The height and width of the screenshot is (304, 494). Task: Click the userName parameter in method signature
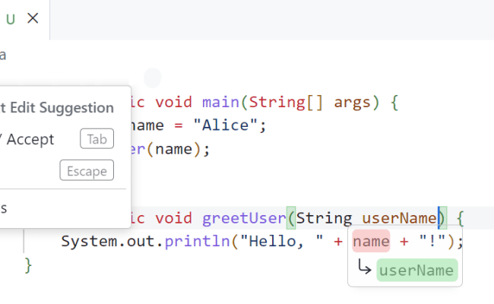(x=399, y=218)
